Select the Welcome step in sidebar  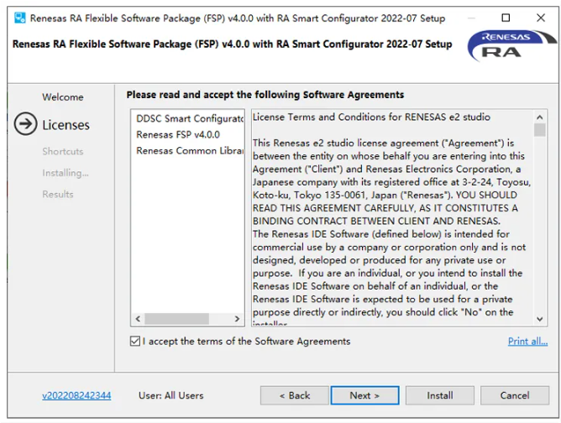click(x=63, y=97)
